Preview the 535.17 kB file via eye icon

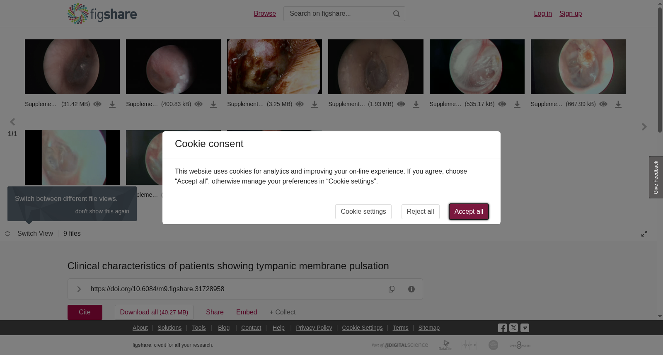pos(502,104)
